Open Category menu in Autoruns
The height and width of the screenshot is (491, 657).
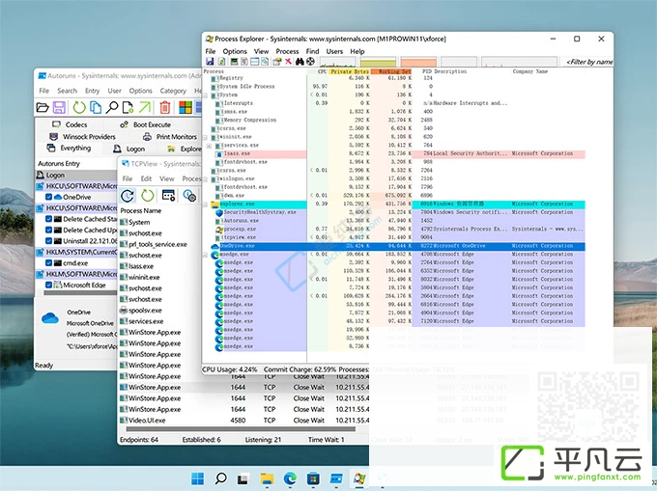click(173, 91)
